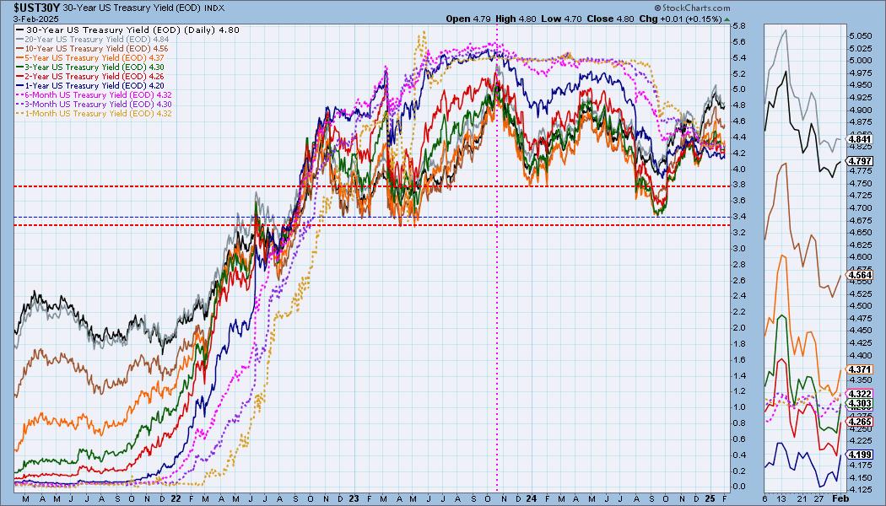This screenshot has height=506, width=886.
Task: Click the 3-Feb-2025 date label
Action: pyautogui.click(x=35, y=19)
